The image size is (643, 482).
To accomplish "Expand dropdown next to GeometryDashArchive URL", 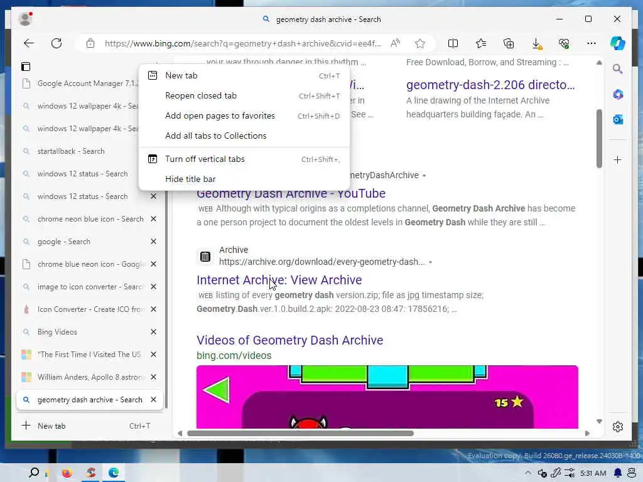I will pyautogui.click(x=424, y=176).
